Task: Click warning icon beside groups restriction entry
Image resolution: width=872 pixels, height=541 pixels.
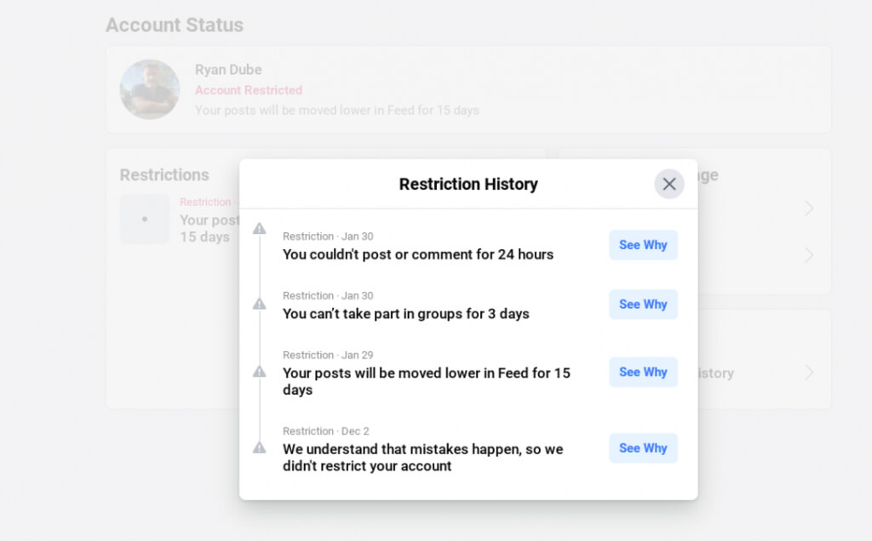Action: click(x=260, y=304)
